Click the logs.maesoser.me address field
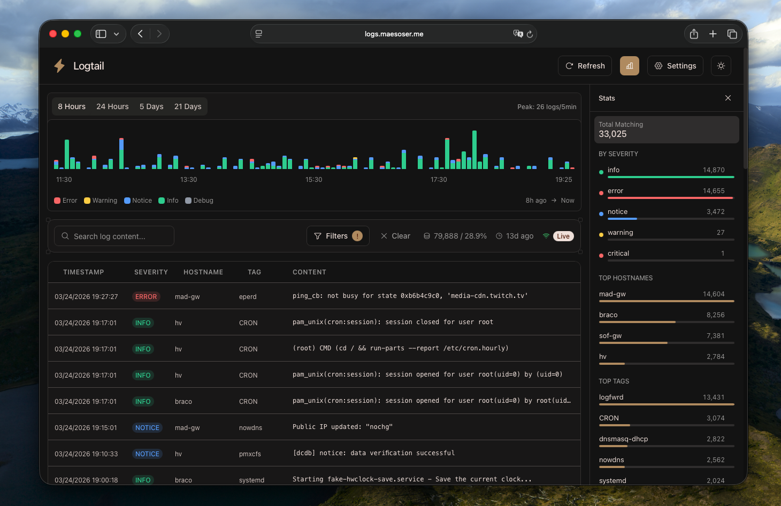 (x=394, y=34)
